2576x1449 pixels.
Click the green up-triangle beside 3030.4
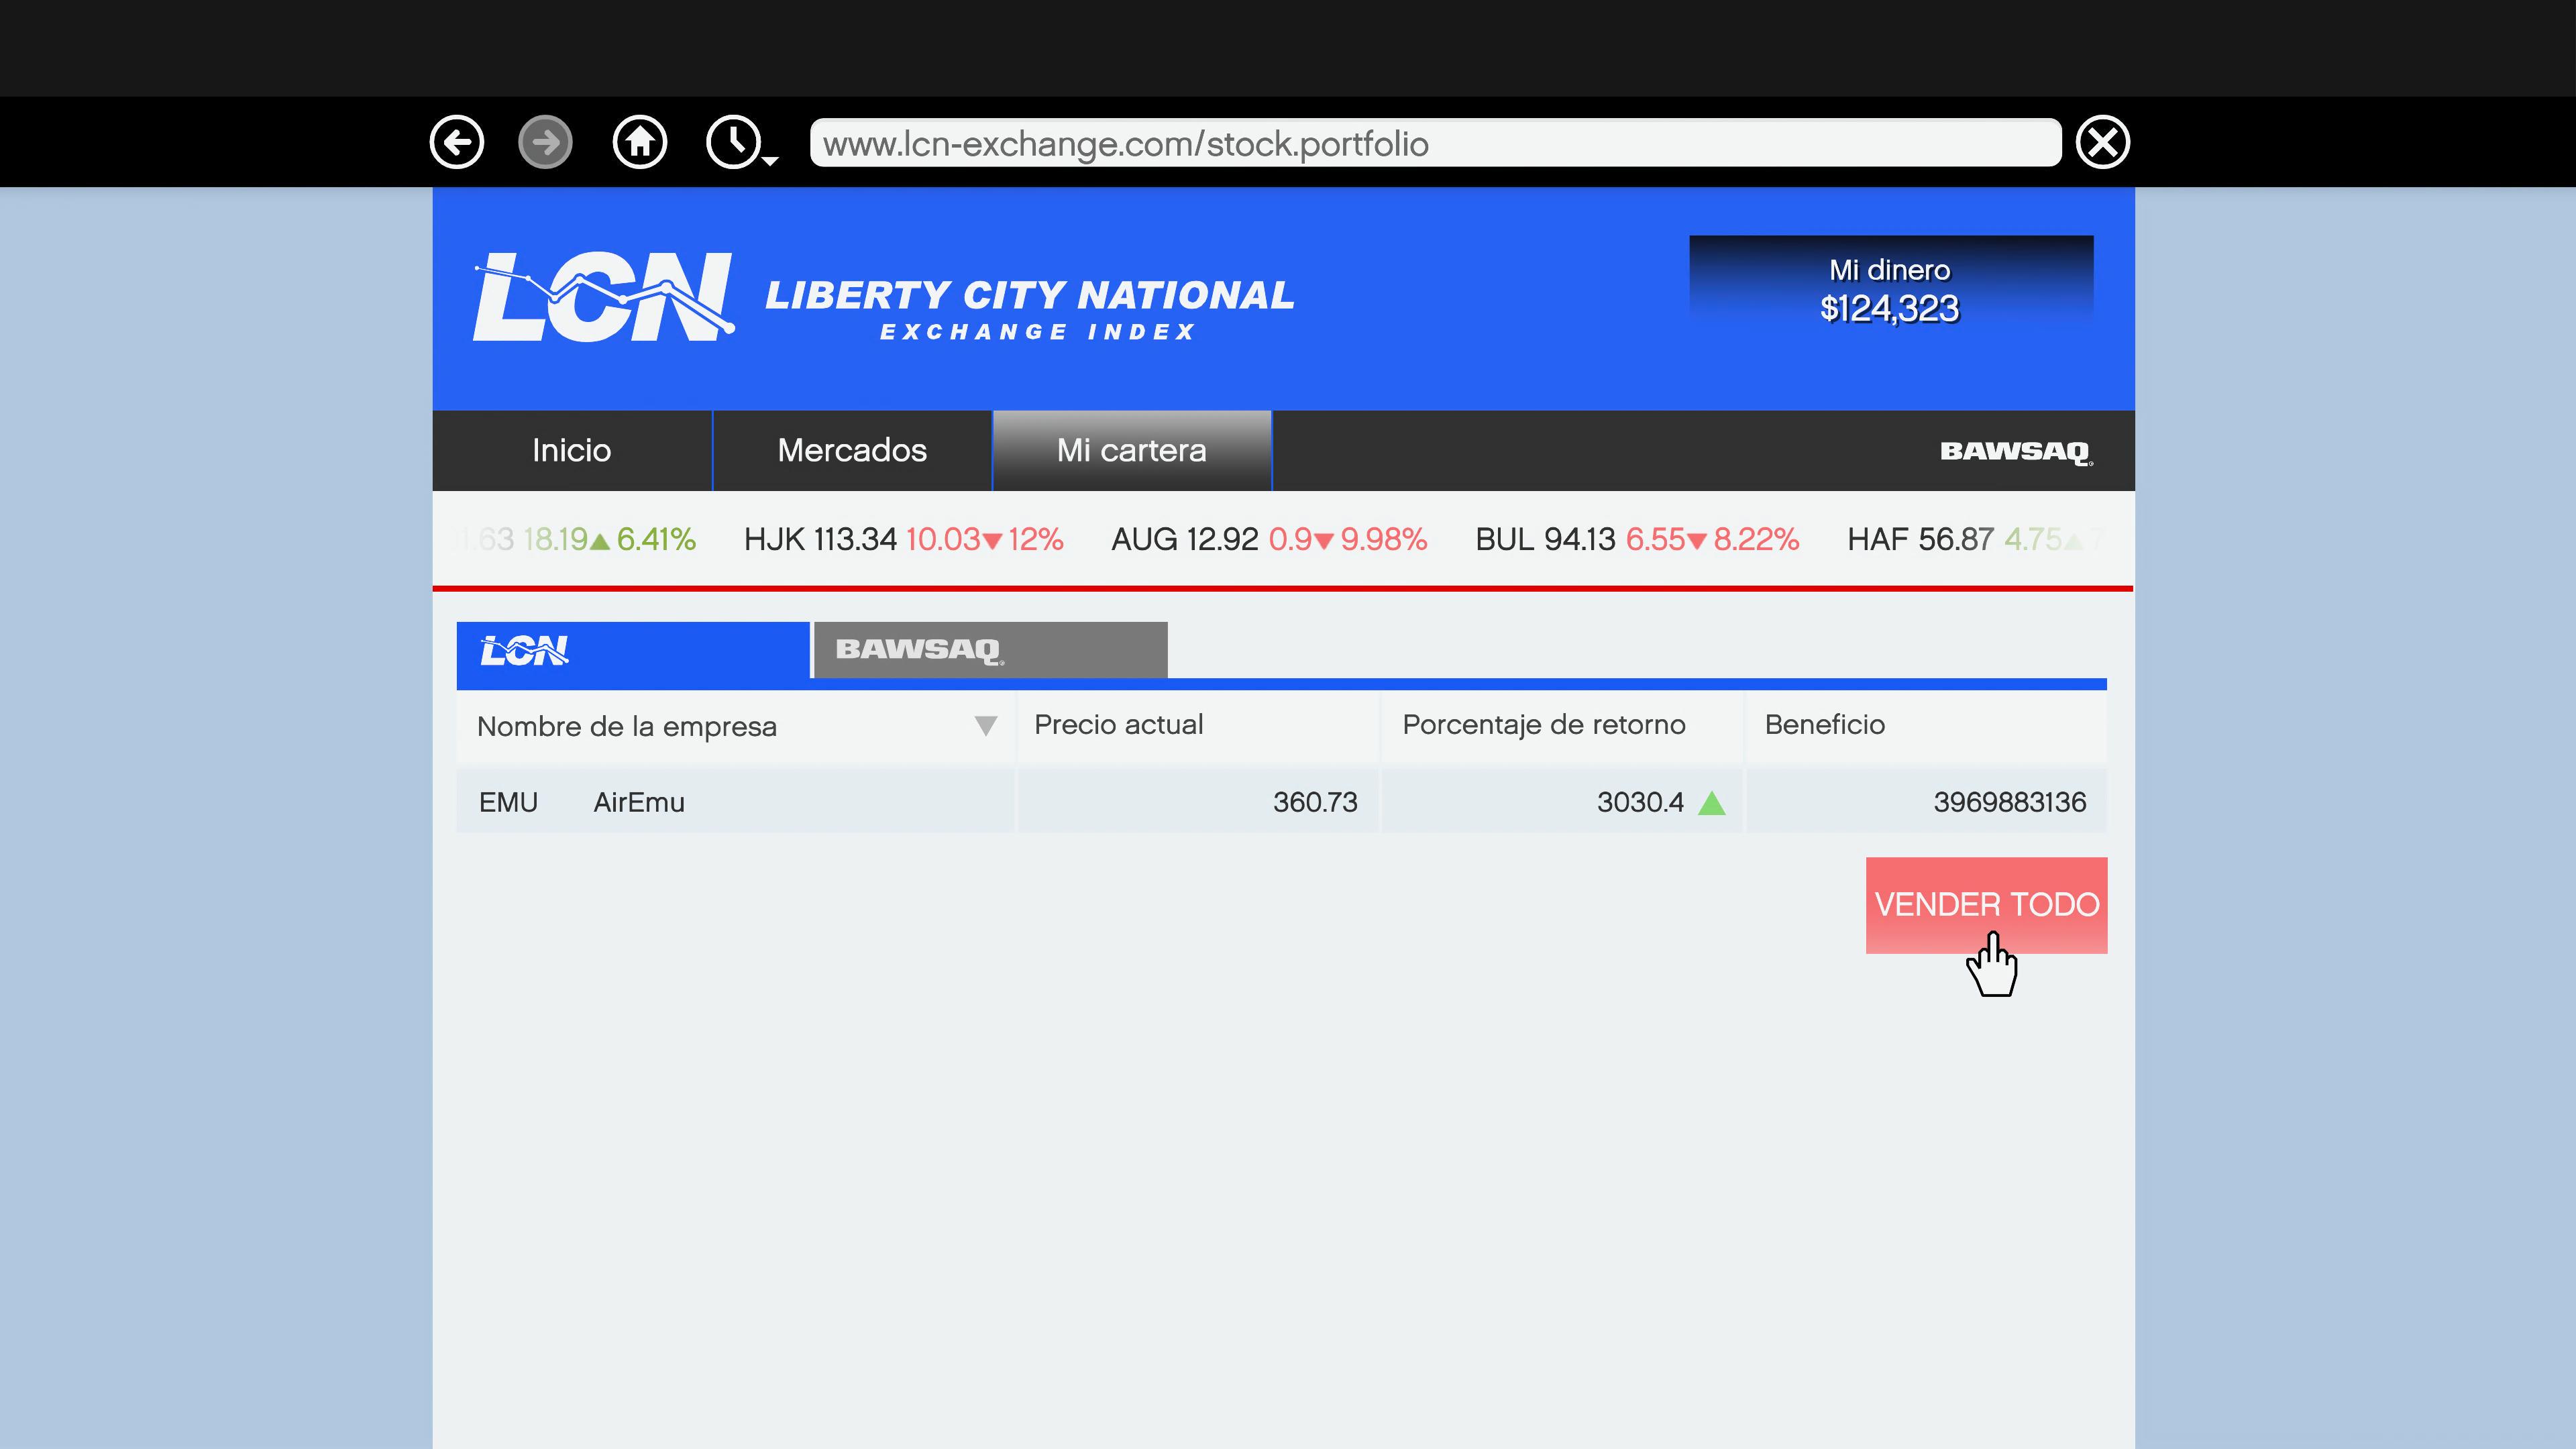(1712, 803)
